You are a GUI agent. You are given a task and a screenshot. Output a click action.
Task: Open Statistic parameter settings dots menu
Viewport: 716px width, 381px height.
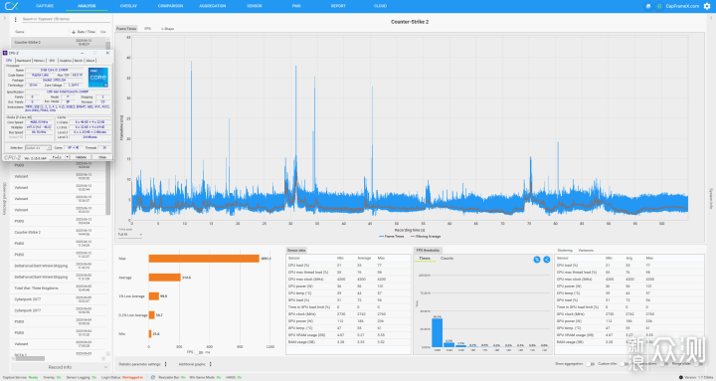pyautogui.click(x=165, y=364)
